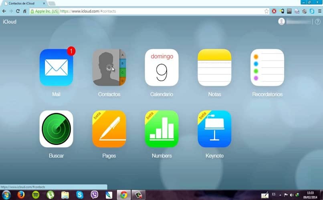Image resolution: width=323 pixels, height=200 pixels.
Task: Open the Numbers beta icon
Action: (x=162, y=129)
